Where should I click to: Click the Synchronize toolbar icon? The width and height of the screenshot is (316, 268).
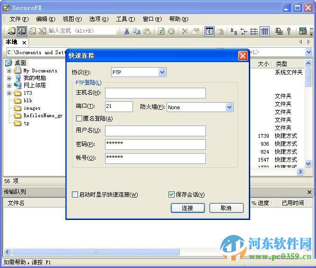click(x=279, y=31)
